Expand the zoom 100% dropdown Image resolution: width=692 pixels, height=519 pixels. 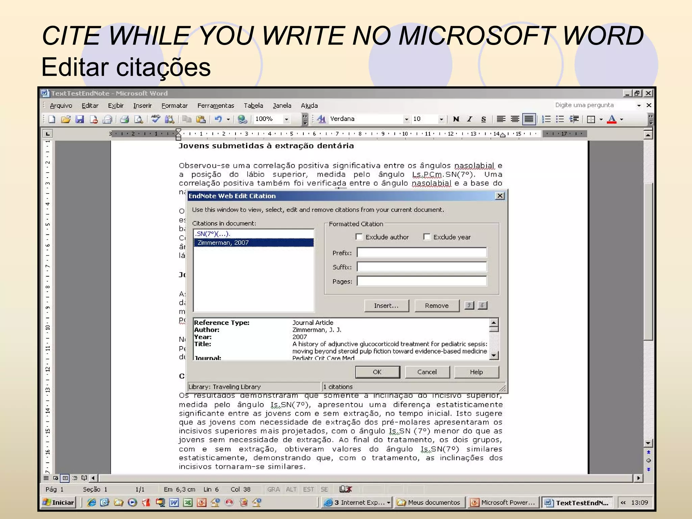click(287, 119)
